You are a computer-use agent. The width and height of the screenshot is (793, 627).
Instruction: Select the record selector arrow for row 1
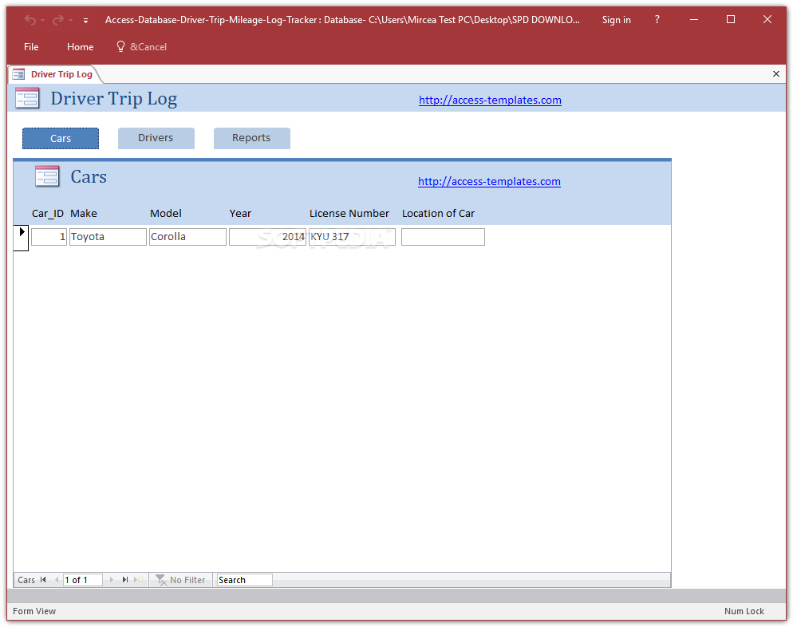pyautogui.click(x=22, y=236)
